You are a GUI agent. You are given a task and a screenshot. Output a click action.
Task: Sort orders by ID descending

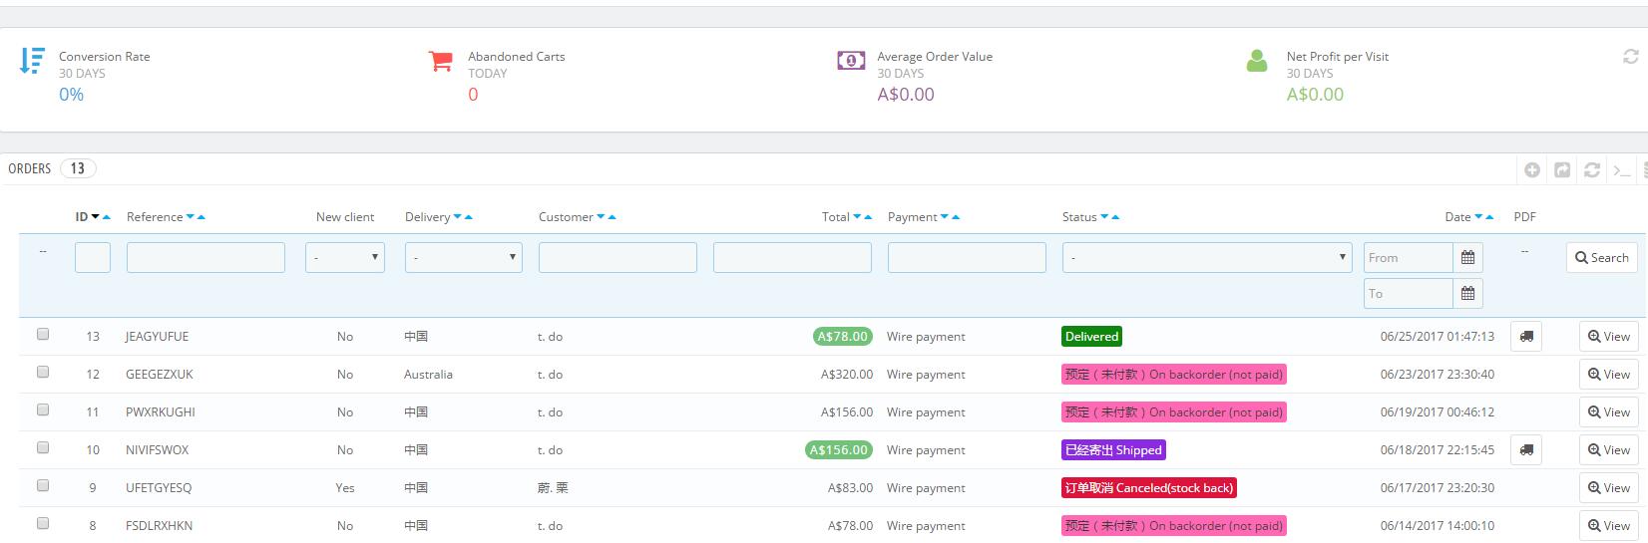(96, 217)
